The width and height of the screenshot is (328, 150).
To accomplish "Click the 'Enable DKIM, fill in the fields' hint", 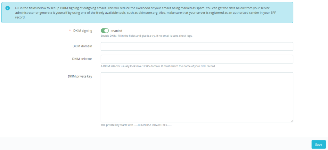I will click(146, 36).
